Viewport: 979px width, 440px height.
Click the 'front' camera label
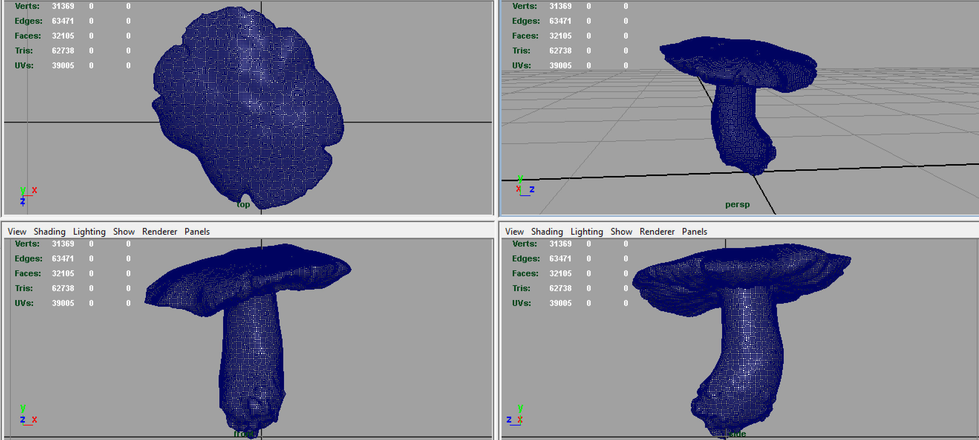tap(244, 434)
